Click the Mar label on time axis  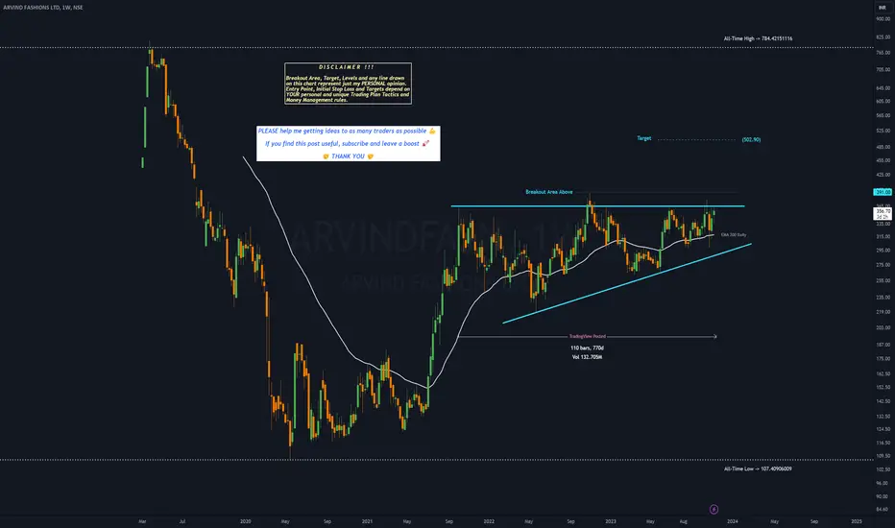click(x=142, y=521)
